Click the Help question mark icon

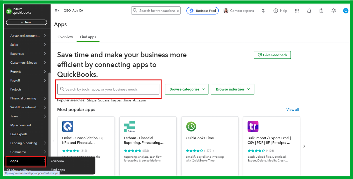point(276,11)
